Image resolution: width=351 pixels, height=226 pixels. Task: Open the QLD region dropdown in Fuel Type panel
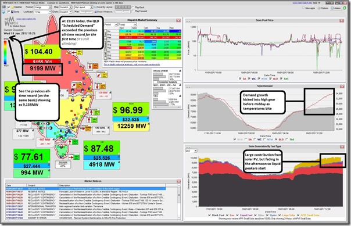pos(191,151)
